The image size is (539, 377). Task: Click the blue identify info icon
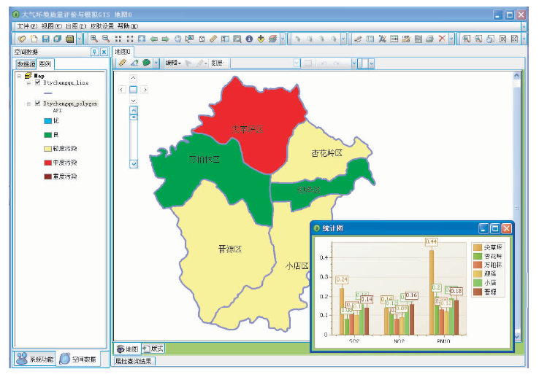coord(249,39)
